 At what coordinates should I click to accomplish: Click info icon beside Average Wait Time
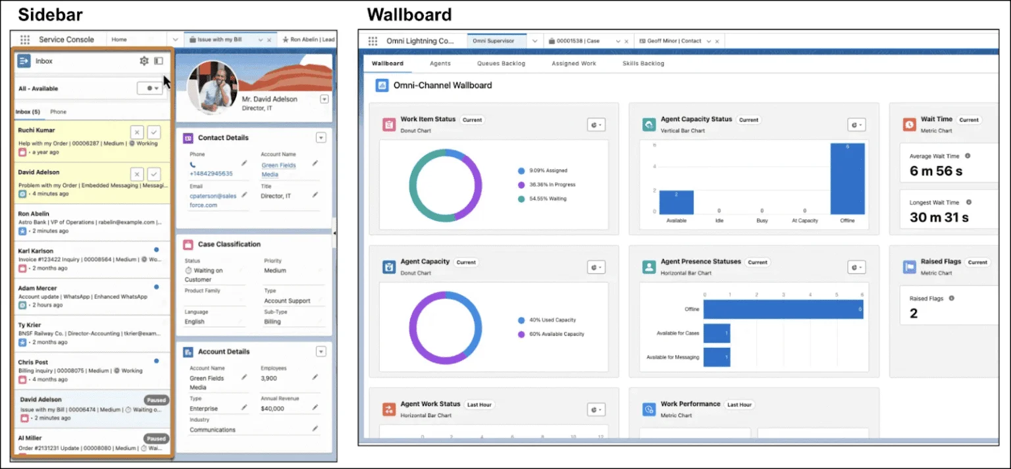click(x=967, y=157)
